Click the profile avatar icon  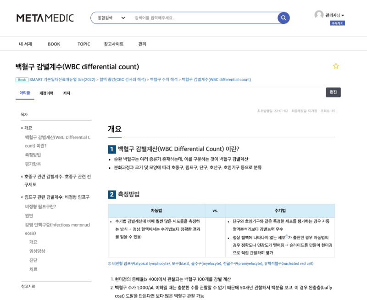tap(319, 14)
